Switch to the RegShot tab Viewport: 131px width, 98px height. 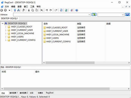50,93
